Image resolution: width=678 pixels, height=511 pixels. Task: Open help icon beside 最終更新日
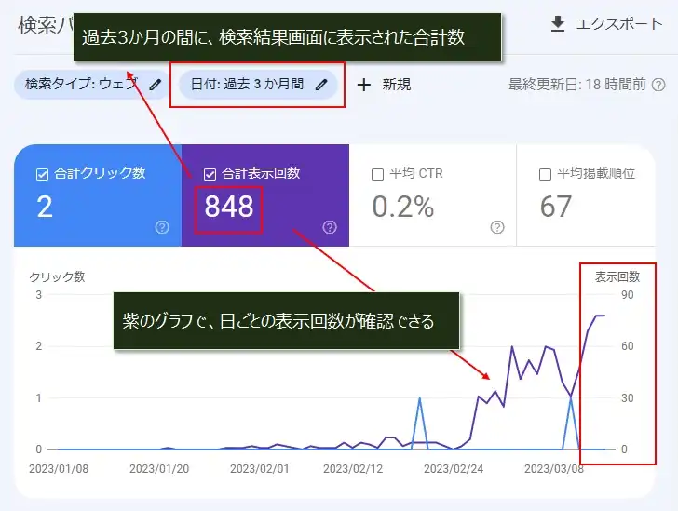(658, 85)
